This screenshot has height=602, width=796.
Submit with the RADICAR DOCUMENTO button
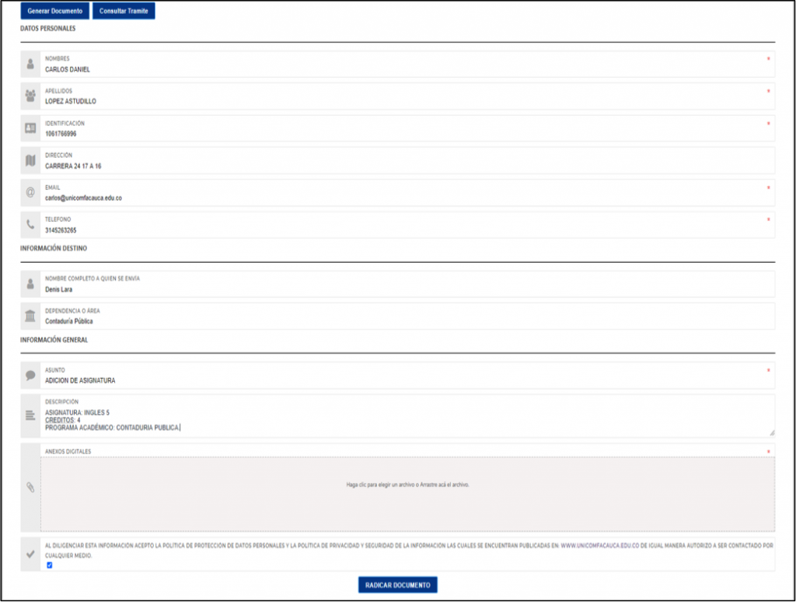tap(397, 585)
